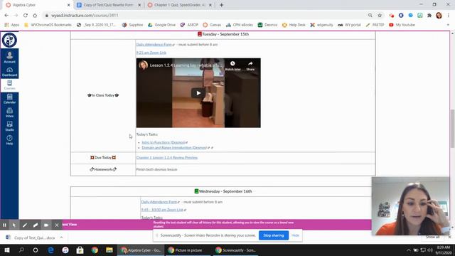Go to the Canvas Dashboard

click(9, 71)
